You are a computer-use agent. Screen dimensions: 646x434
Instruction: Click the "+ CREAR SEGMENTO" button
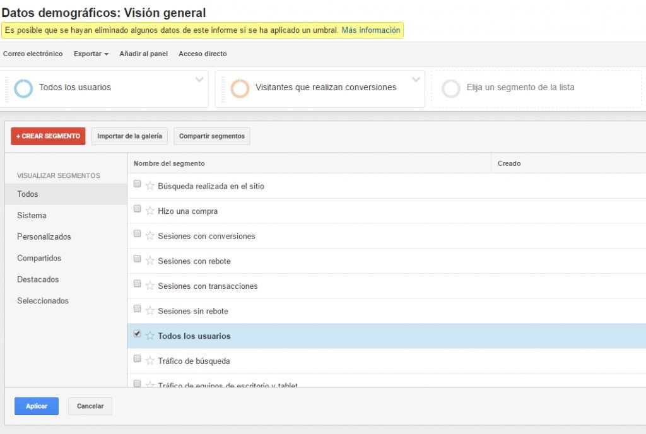click(x=47, y=136)
